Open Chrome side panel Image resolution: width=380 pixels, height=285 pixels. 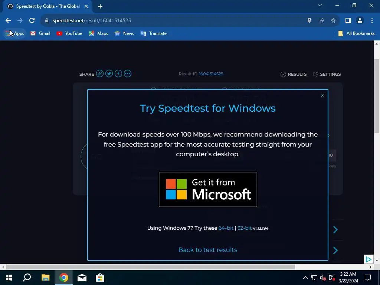click(348, 20)
